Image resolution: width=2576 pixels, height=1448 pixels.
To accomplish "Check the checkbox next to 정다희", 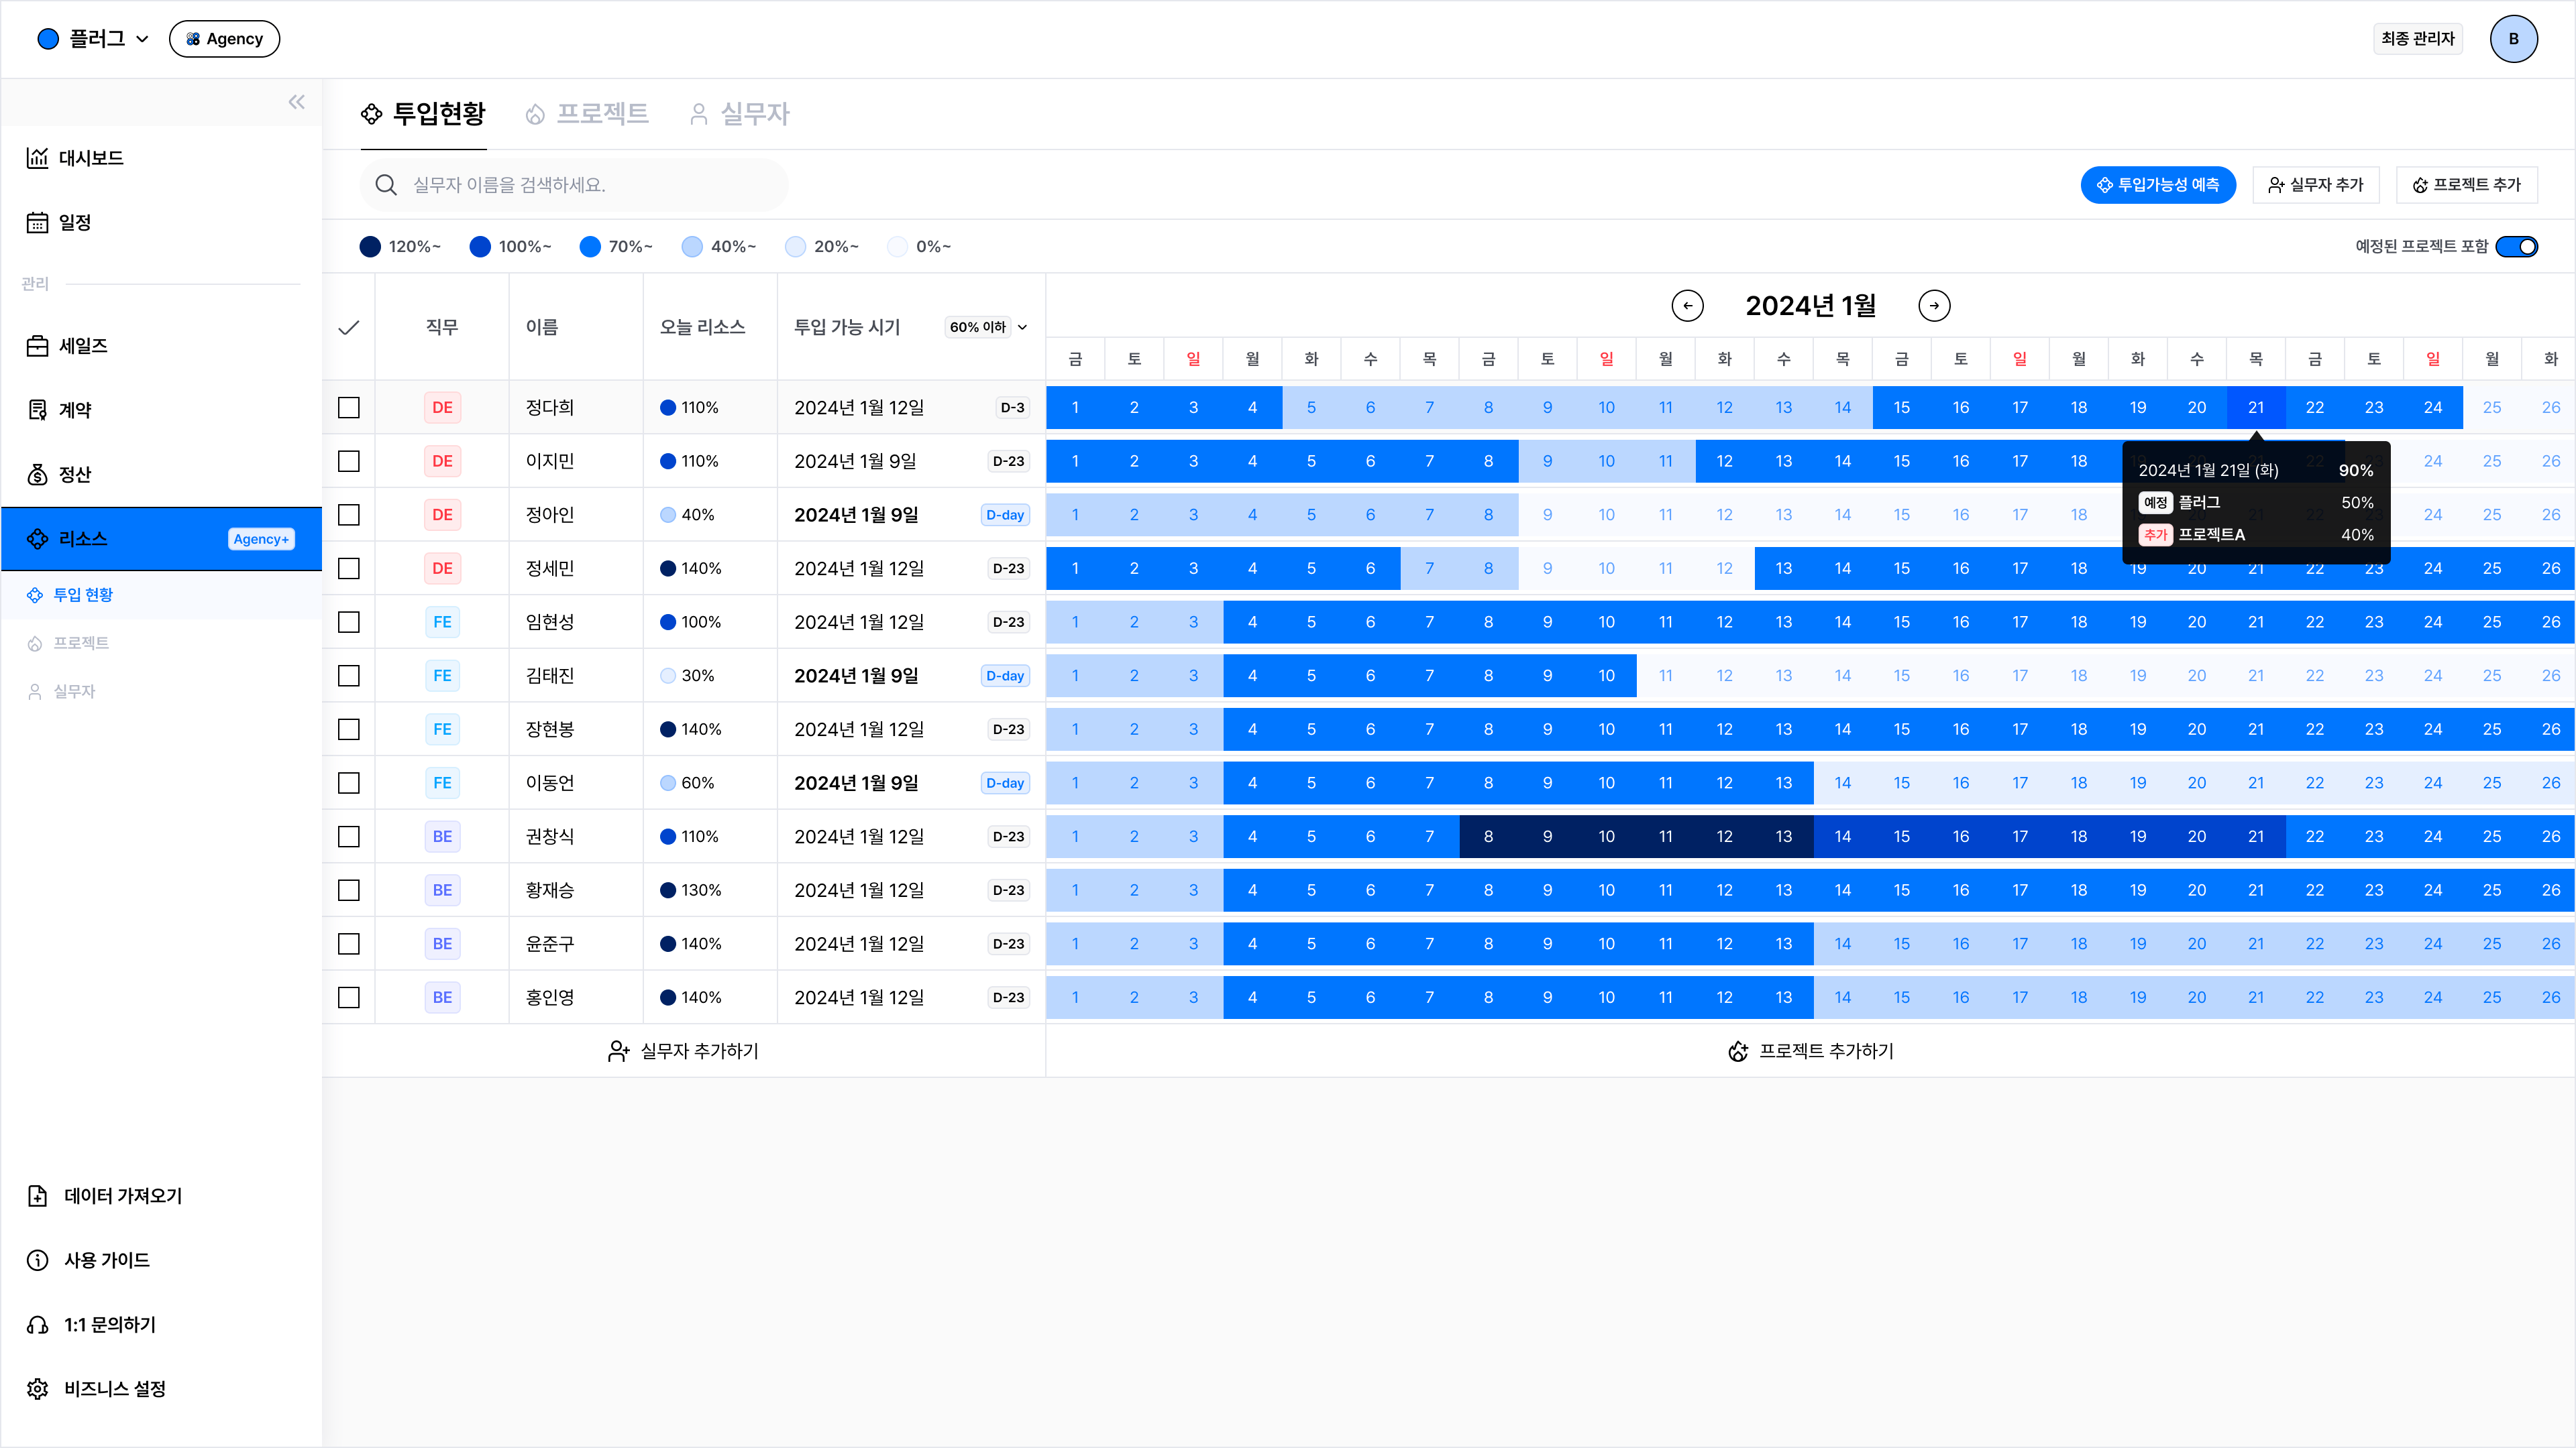I will 349,407.
